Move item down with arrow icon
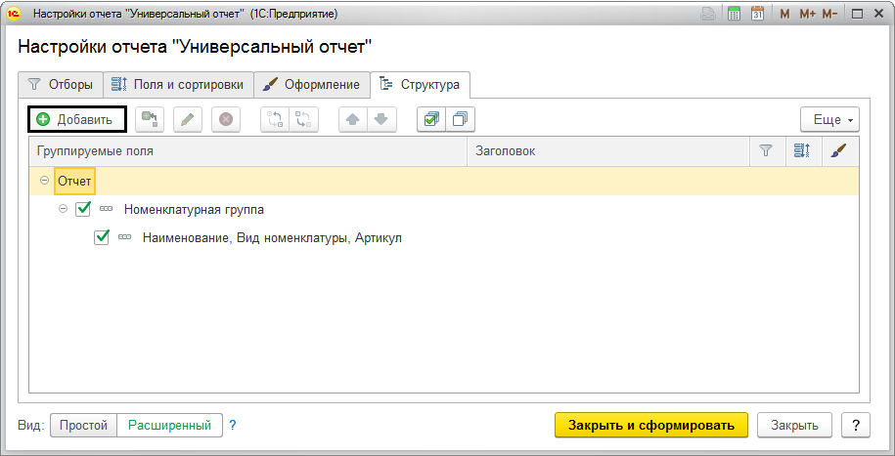 click(380, 119)
